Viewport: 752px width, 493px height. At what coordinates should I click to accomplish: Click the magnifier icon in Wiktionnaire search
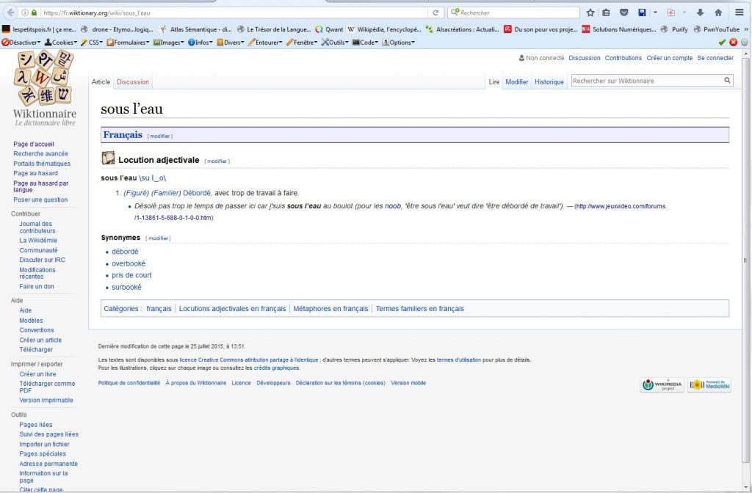(x=727, y=81)
